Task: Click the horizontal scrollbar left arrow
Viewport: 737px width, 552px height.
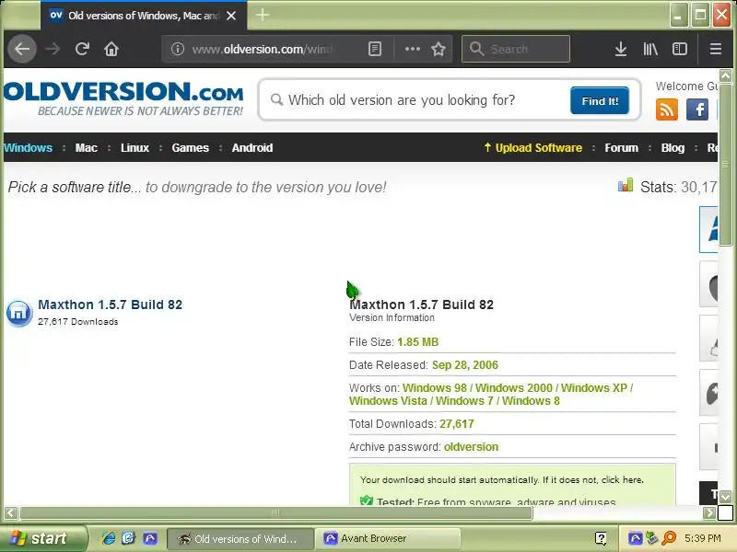Action: pos(11,513)
